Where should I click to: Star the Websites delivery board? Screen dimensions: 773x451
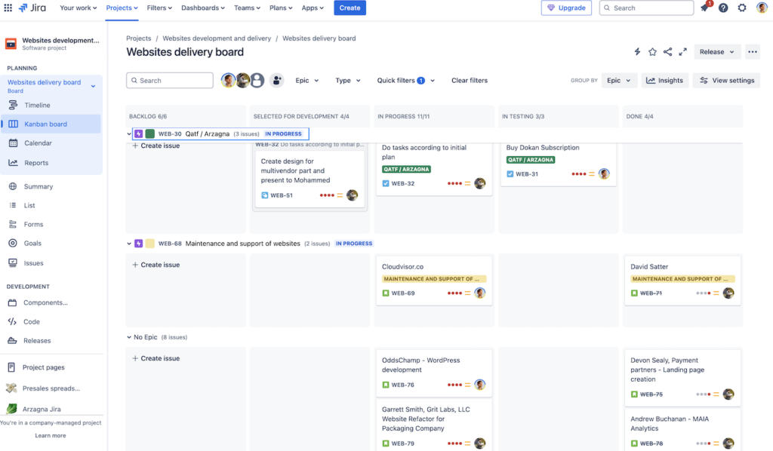[652, 52]
